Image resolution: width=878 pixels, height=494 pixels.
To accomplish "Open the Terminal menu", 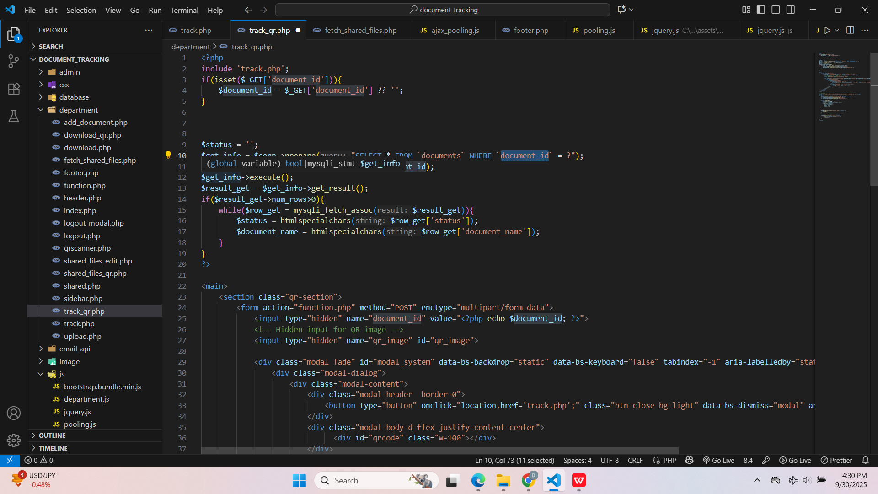I will click(184, 10).
